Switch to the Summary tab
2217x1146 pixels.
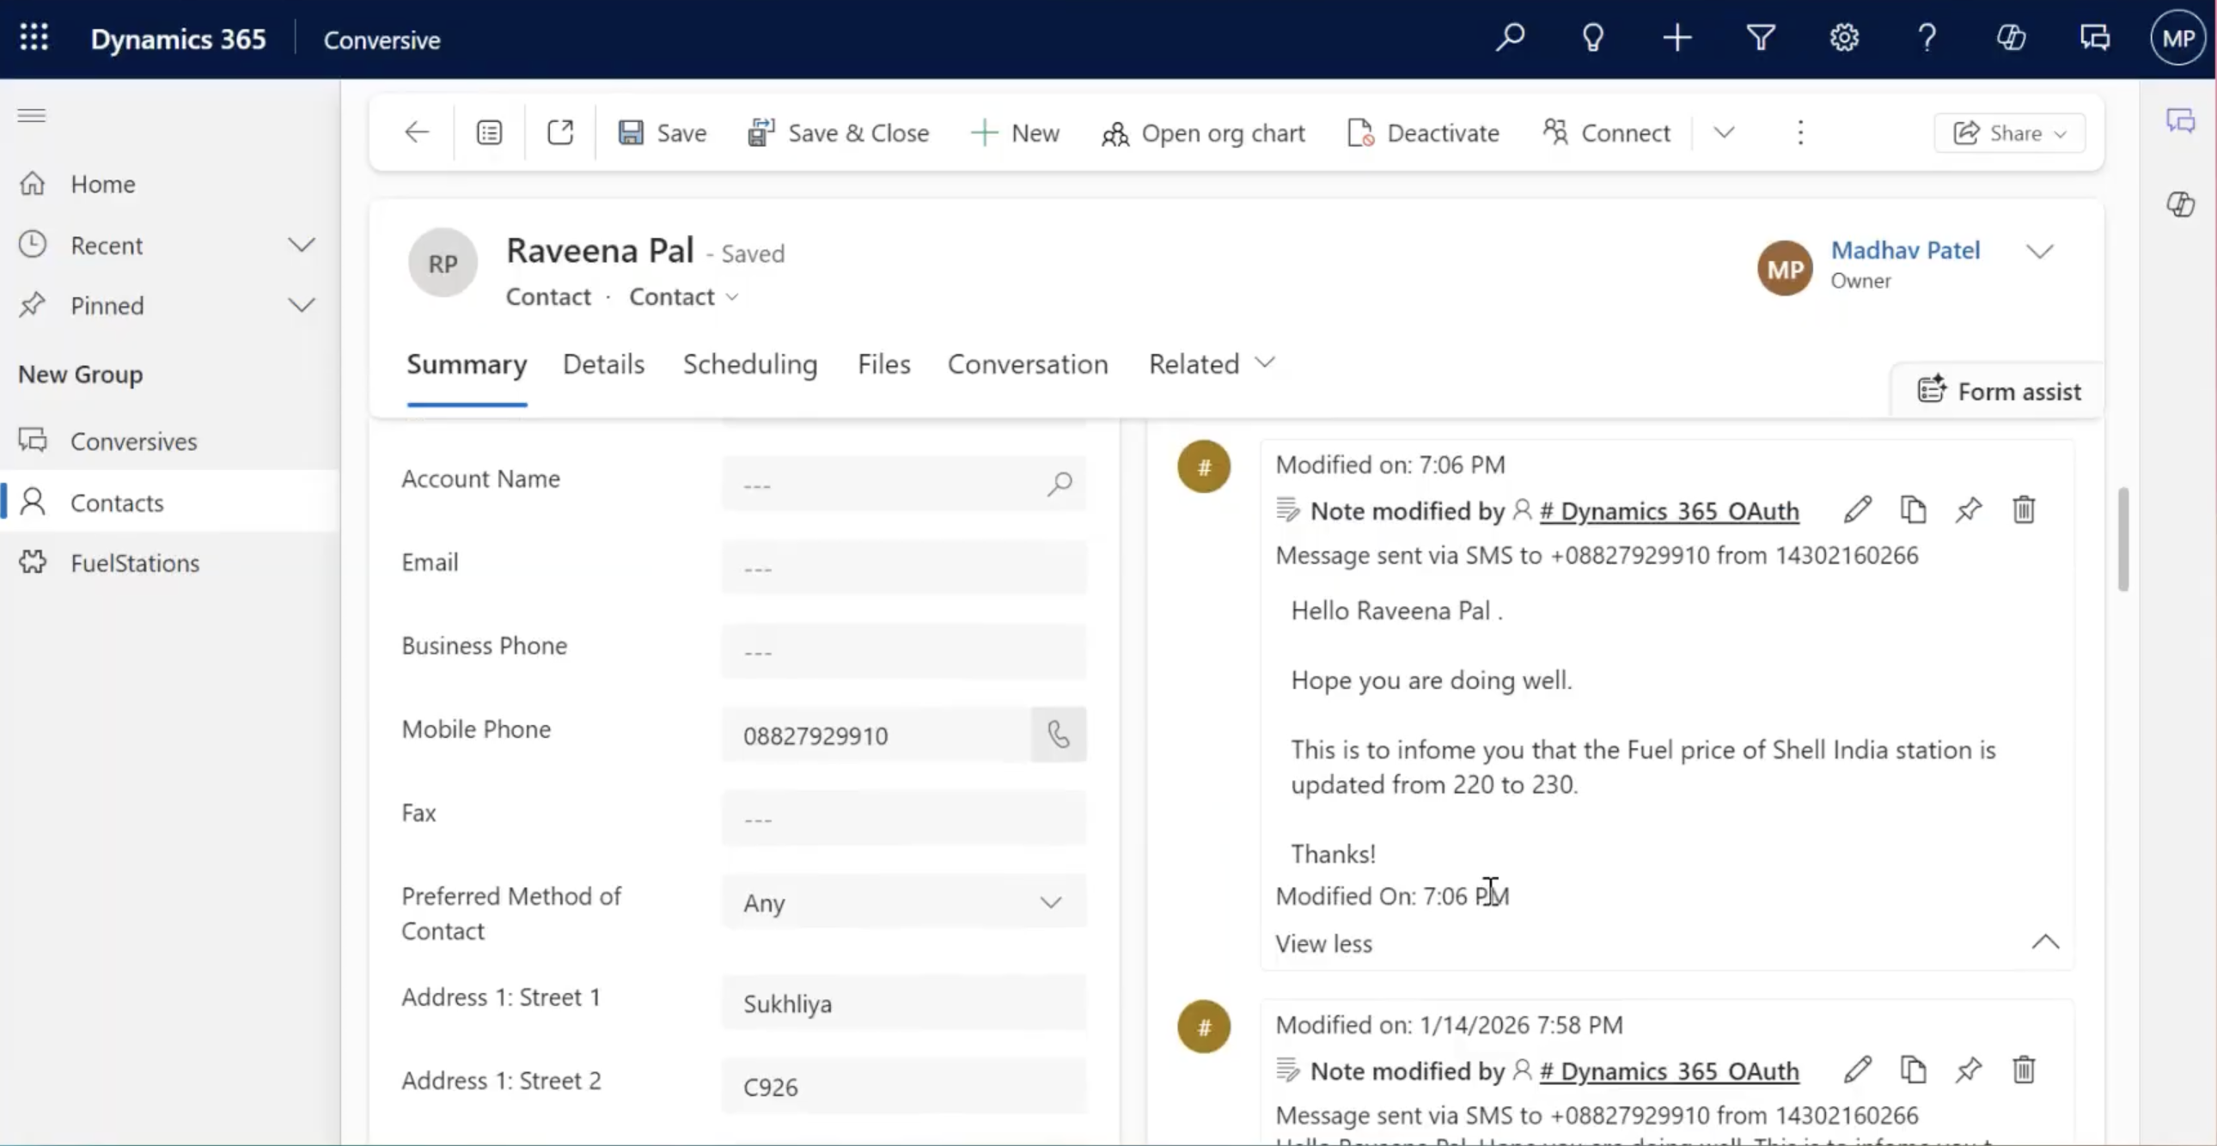(x=467, y=364)
